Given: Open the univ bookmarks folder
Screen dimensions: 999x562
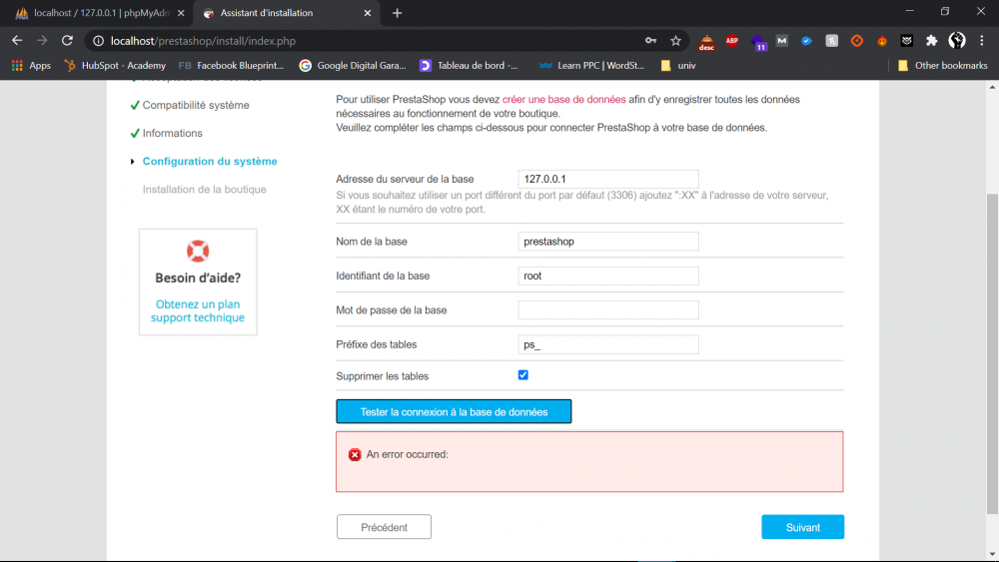Looking at the screenshot, I should (678, 66).
